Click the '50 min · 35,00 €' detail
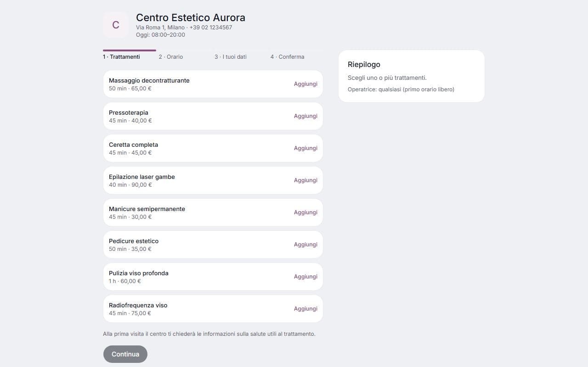 [130, 249]
